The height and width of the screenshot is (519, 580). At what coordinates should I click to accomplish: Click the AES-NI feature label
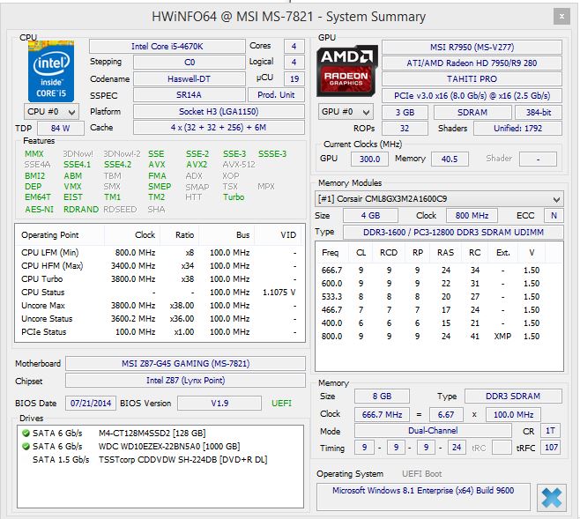click(39, 210)
